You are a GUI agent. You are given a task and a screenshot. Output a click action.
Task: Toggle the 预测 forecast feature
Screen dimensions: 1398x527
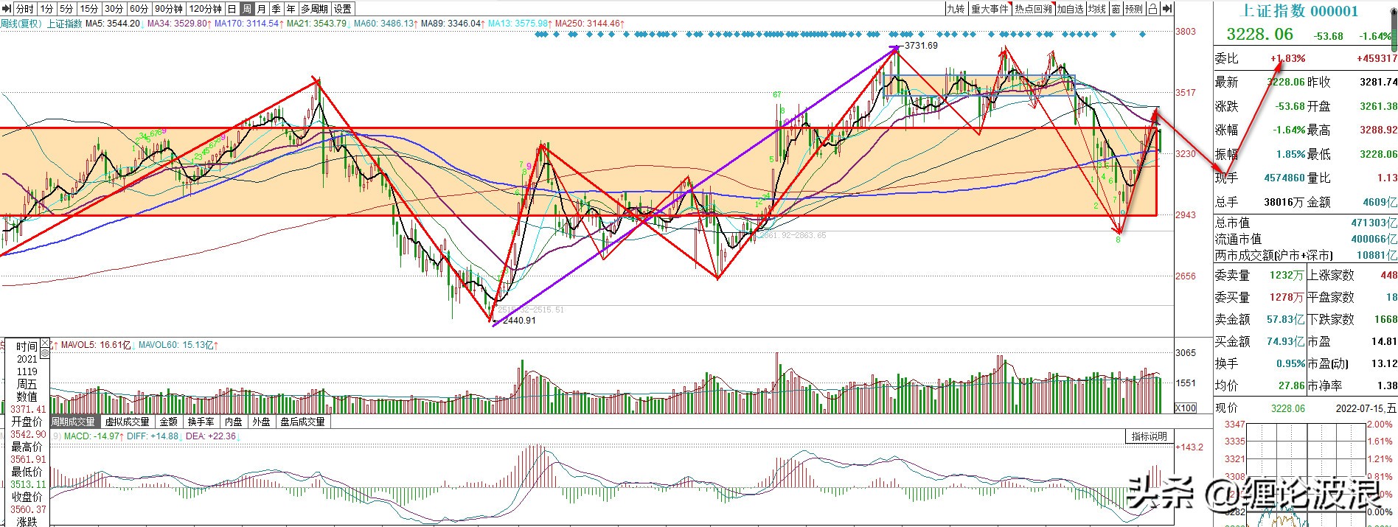pyautogui.click(x=1134, y=9)
